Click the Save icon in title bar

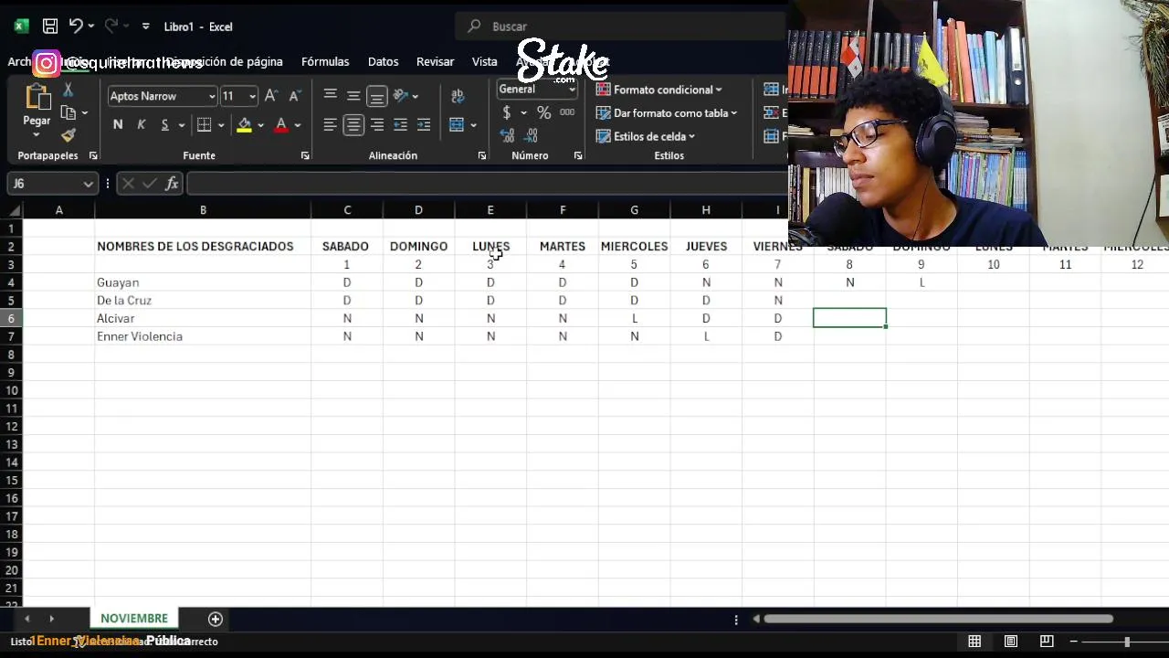[x=50, y=27]
